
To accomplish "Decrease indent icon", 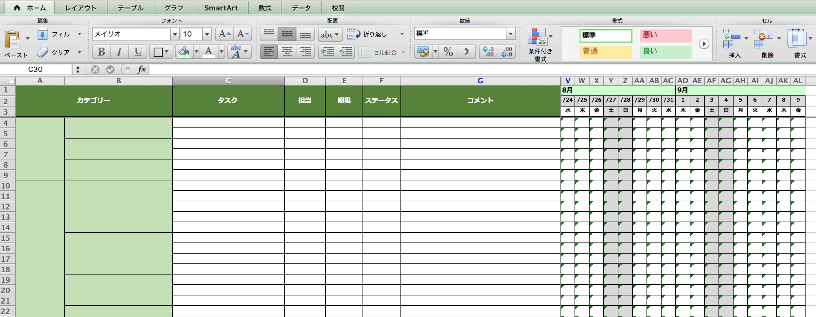I will [x=327, y=52].
